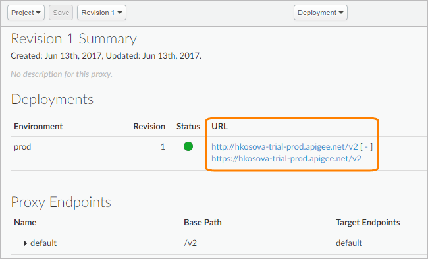Click the green deployment status indicator
The image size is (428, 259).
[188, 146]
